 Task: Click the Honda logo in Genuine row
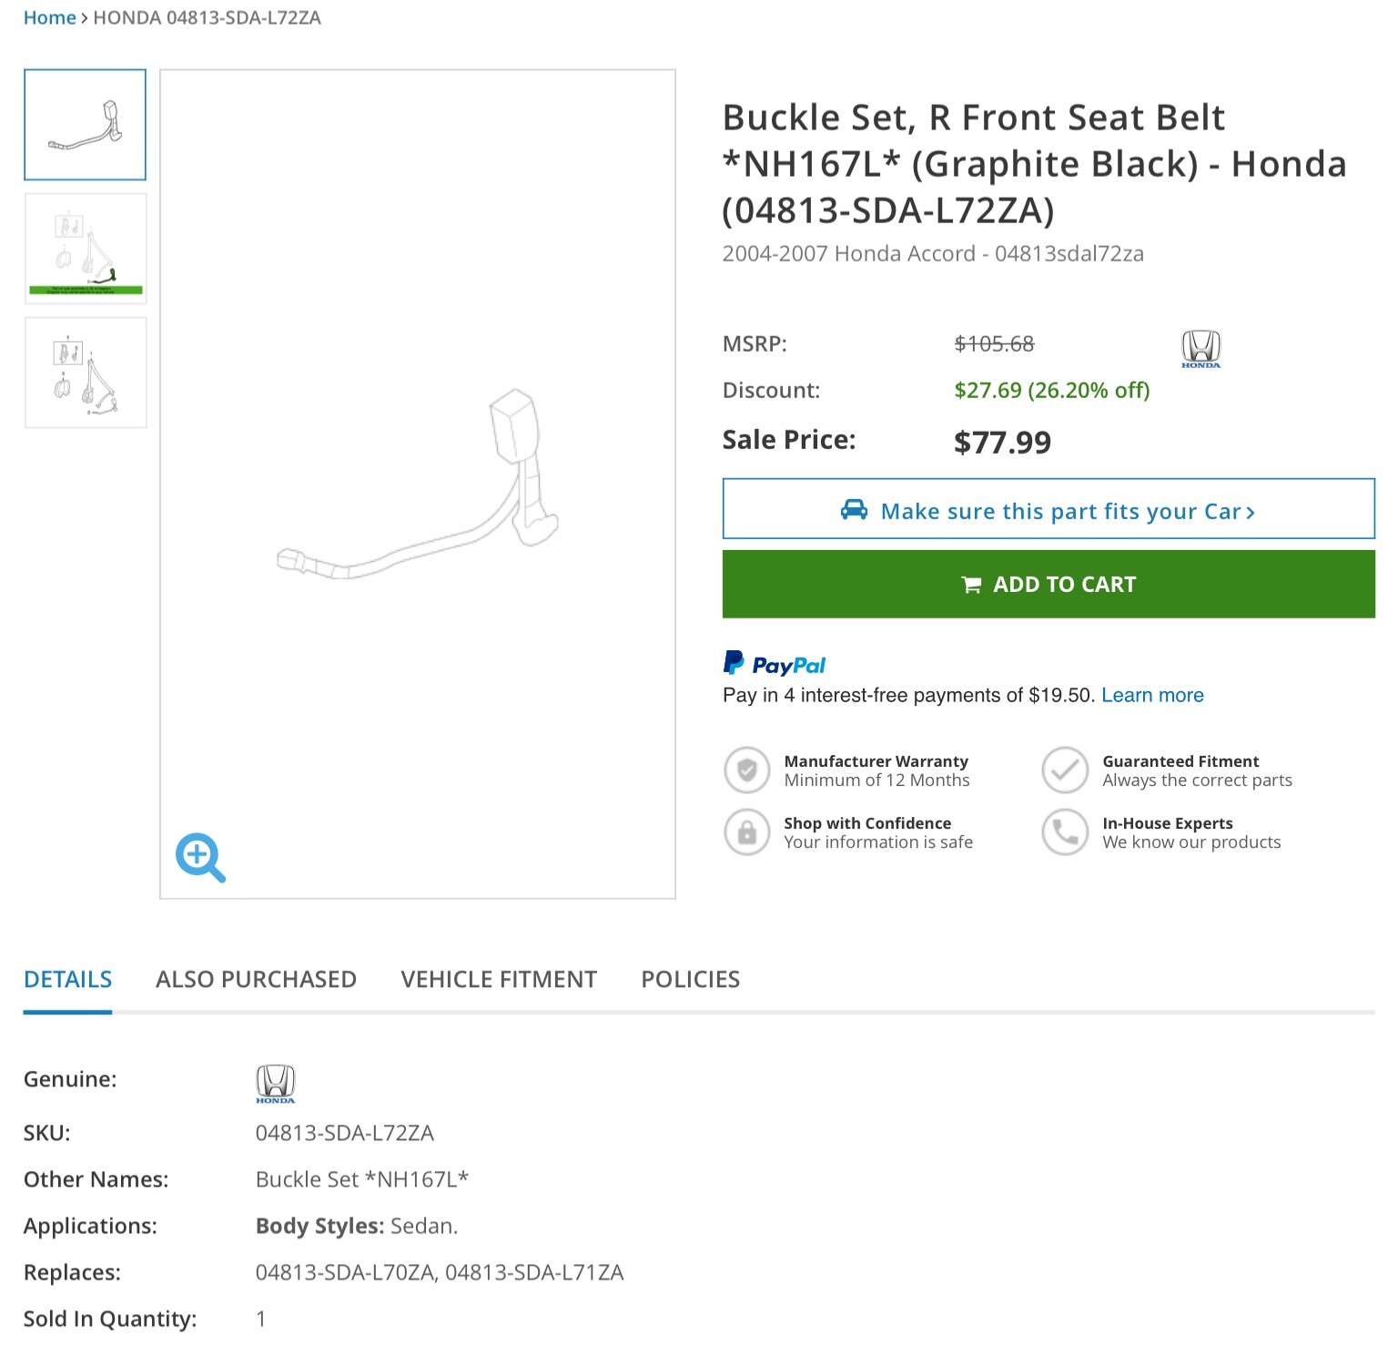pyautogui.click(x=275, y=1084)
